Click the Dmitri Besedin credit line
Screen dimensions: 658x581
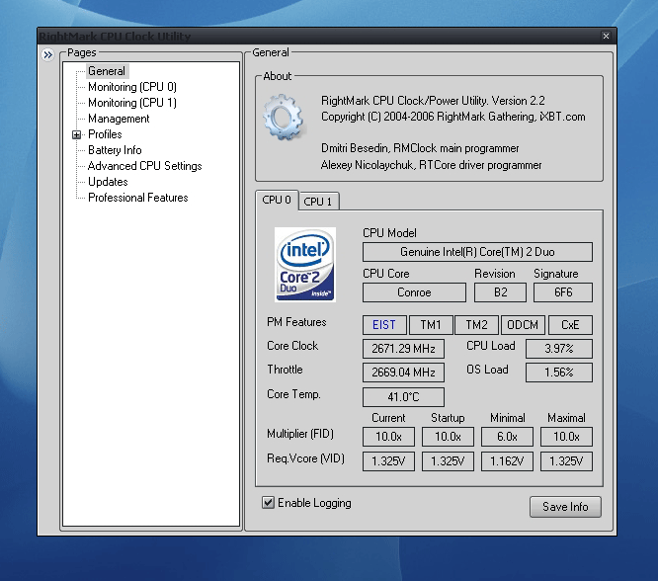420,148
